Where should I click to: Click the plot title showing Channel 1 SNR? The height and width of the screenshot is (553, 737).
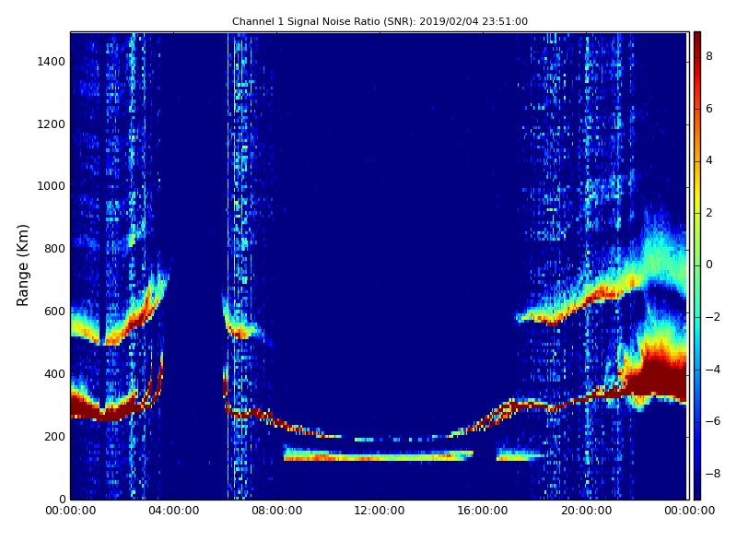(x=380, y=21)
